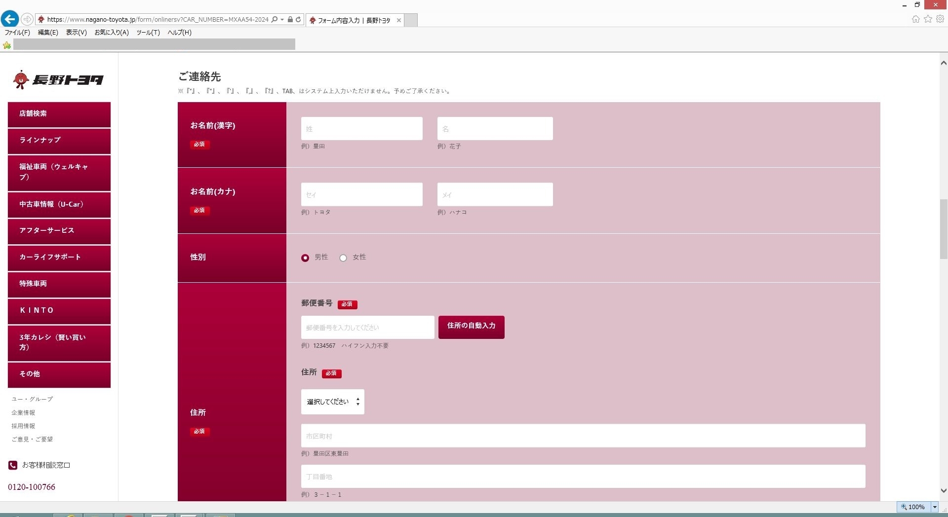The image size is (948, 517).
Task: Click the phone icon beside お客様相談窓口
Action: click(13, 465)
